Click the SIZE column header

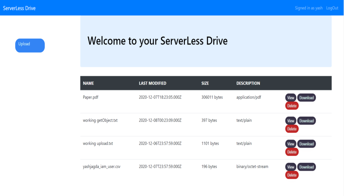[x=205, y=83]
